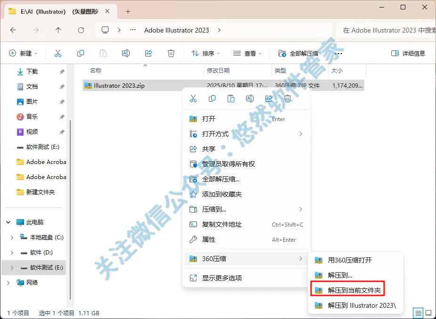Go back with the Back arrow
Screen dimensions: 436x319
click(13, 30)
